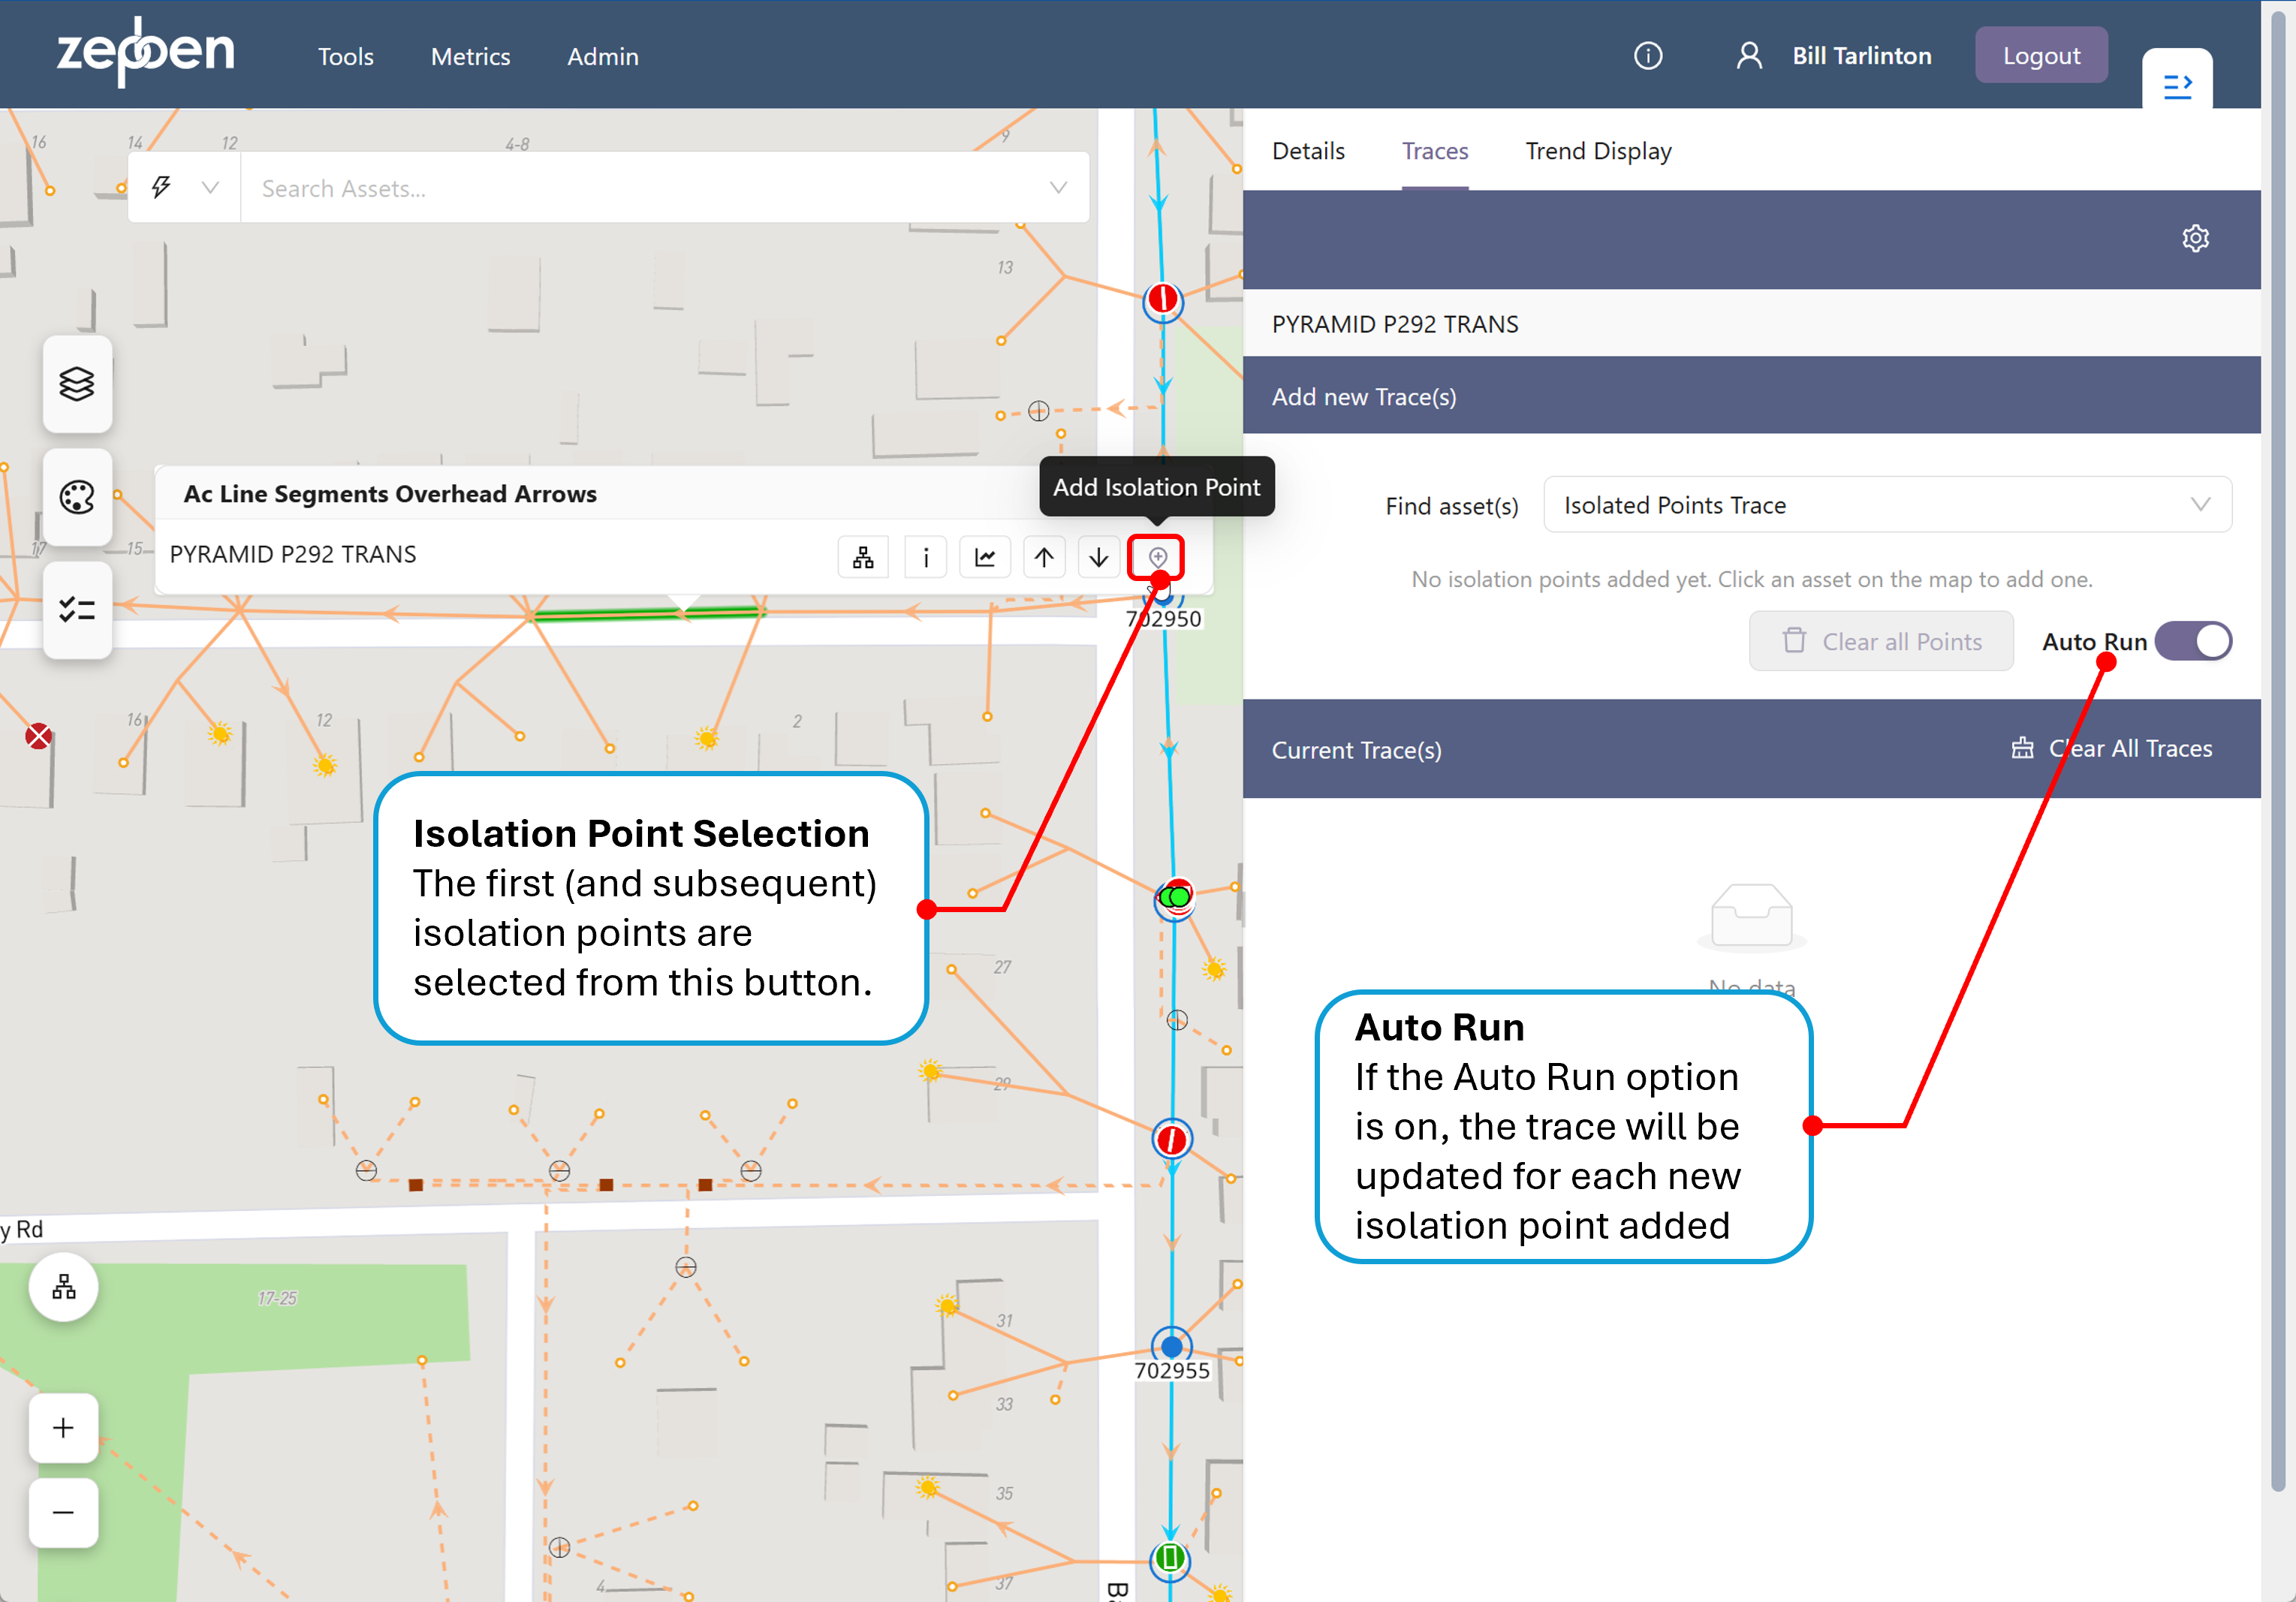
Task: Zoom out the map with minus button
Action: 63,1512
